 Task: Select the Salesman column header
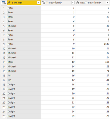(24, 3)
